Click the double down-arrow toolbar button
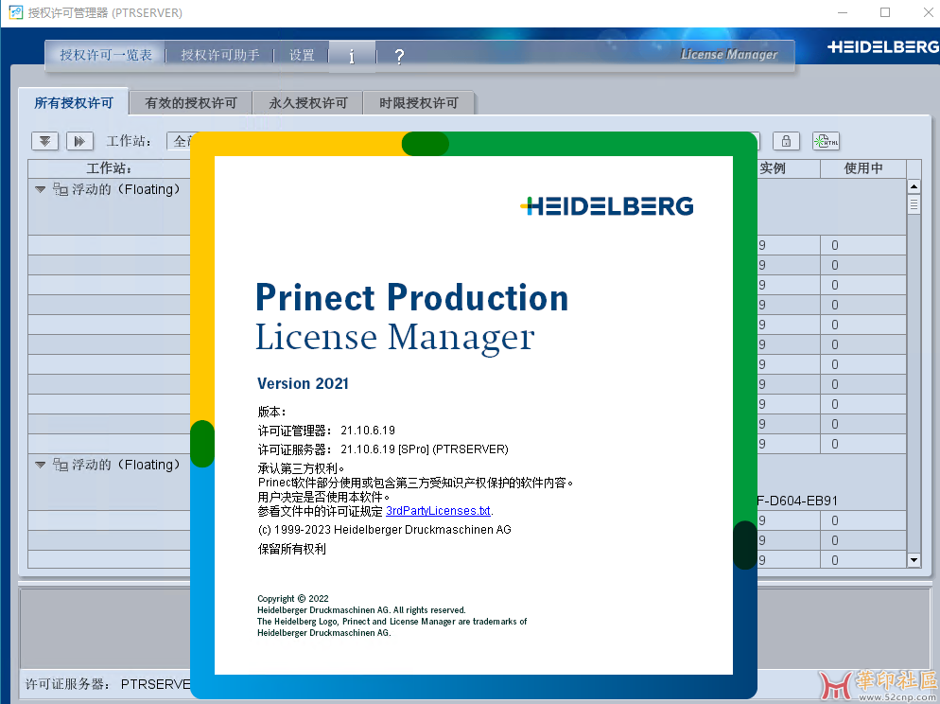Image resolution: width=940 pixels, height=704 pixels. (45, 141)
